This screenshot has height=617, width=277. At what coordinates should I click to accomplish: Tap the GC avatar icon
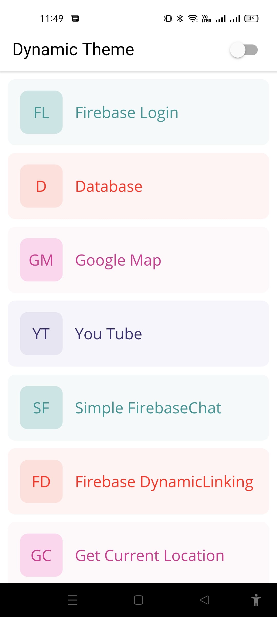tap(41, 555)
